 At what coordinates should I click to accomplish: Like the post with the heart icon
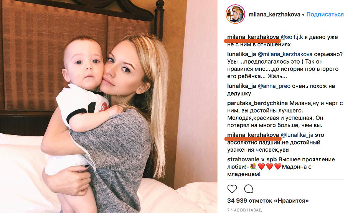pyautogui.click(x=232, y=189)
